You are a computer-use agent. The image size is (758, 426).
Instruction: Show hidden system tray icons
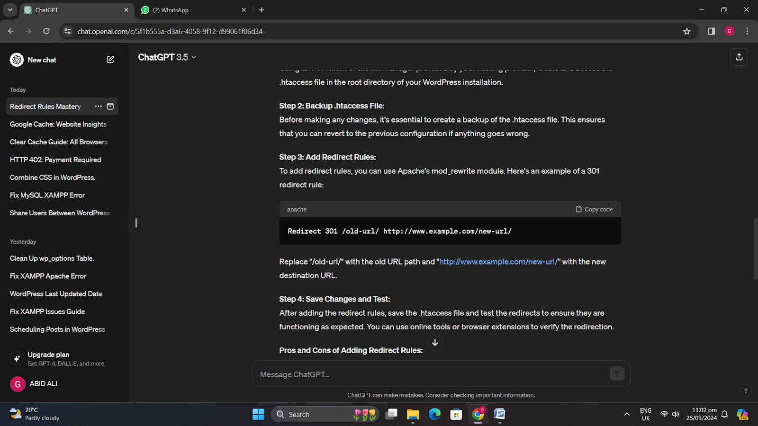coord(627,414)
